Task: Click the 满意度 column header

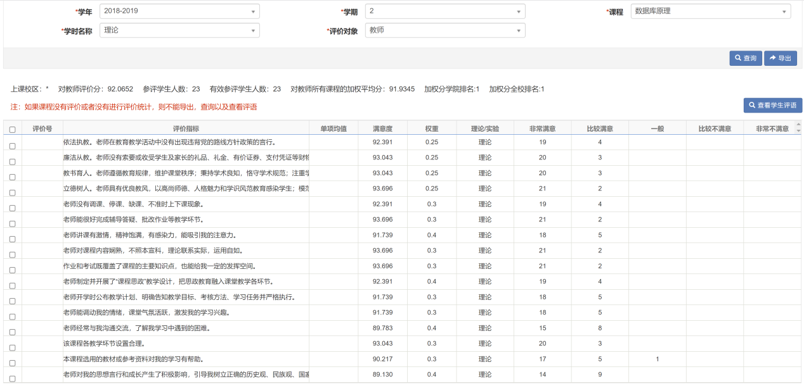Action: coord(382,128)
